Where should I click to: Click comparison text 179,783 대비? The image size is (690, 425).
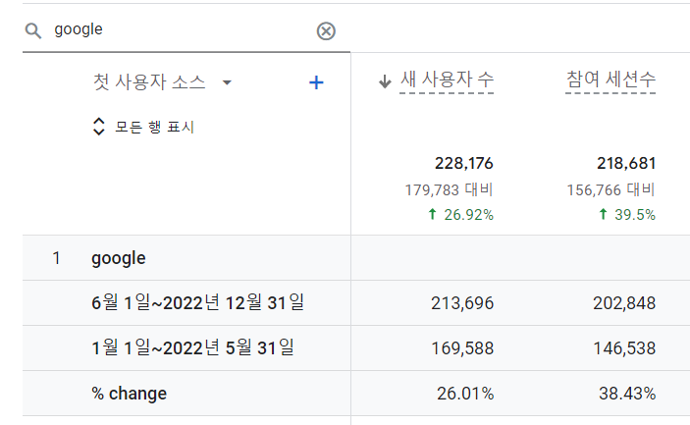[x=449, y=190]
